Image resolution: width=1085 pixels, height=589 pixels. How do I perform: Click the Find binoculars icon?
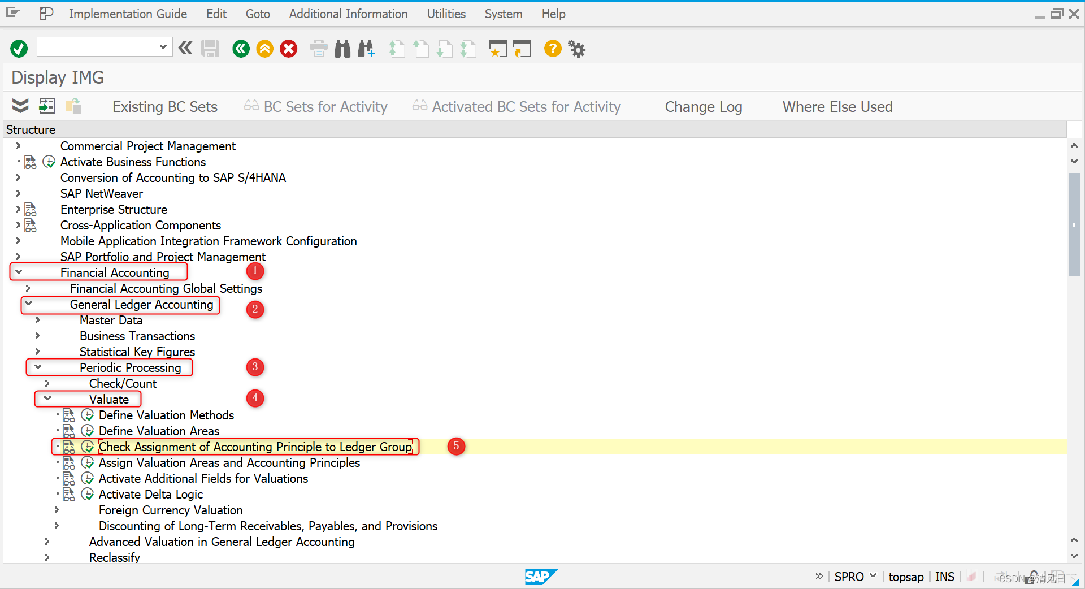tap(342, 49)
